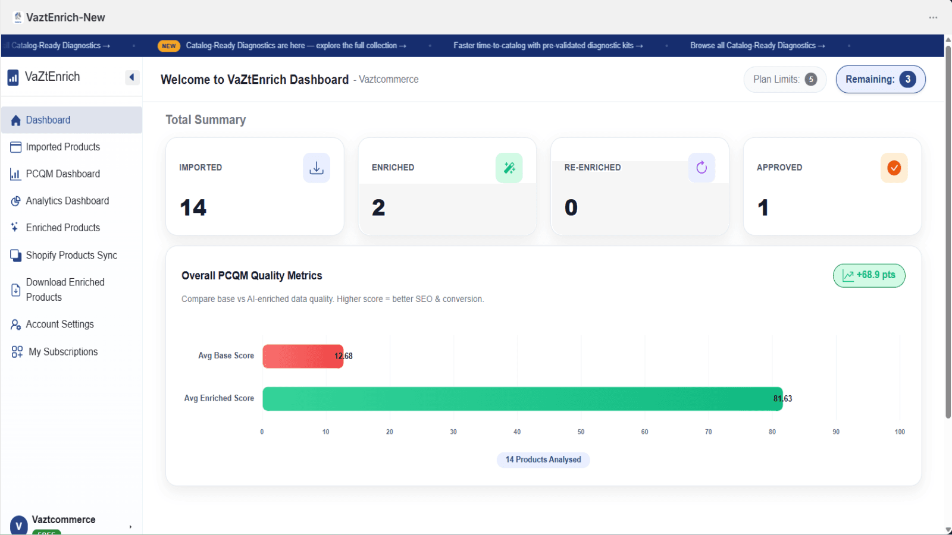
Task: Click the Download Enriched Products file icon
Action: pos(16,290)
